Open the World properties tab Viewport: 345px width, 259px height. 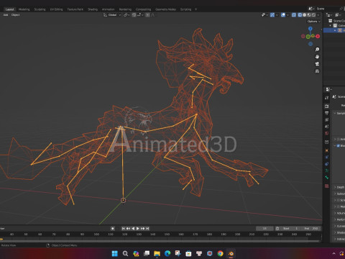(326, 133)
